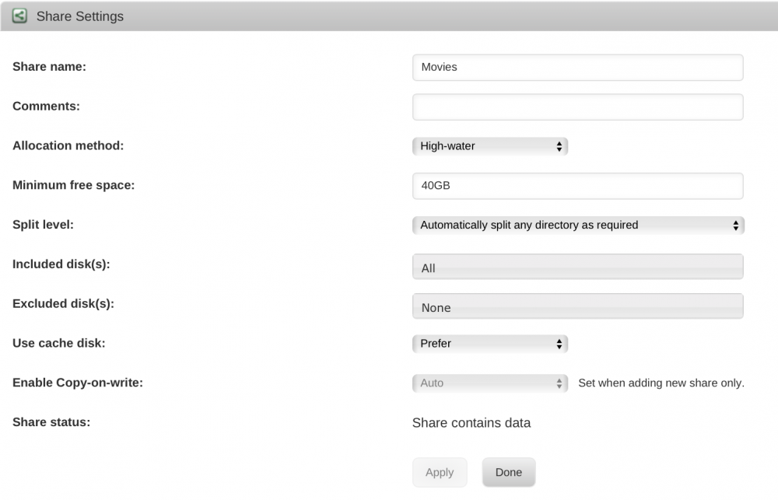The height and width of the screenshot is (500, 778).
Task: Click the 'Share status:' label
Action: coord(51,422)
